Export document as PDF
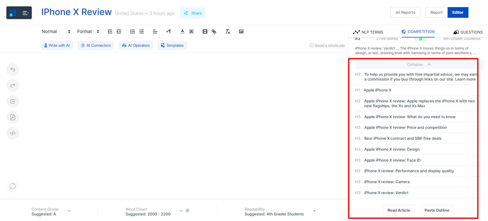488x221 pixels. [x=13, y=117]
